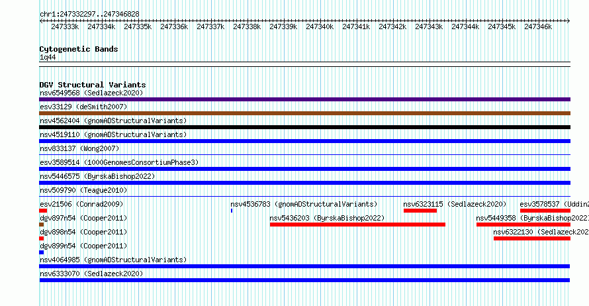Click the chr1:247332297..247346828 coordinates text

coord(89,14)
